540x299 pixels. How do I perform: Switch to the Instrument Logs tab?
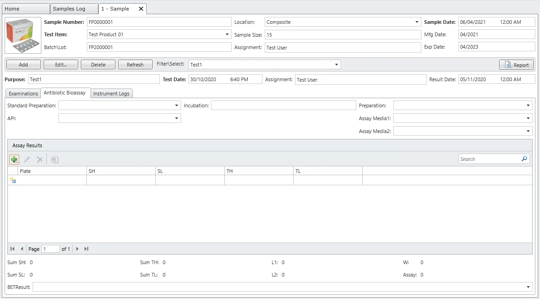pos(112,94)
